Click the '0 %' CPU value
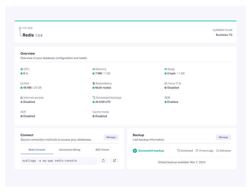The height and width of the screenshot is (192, 252). point(26,73)
